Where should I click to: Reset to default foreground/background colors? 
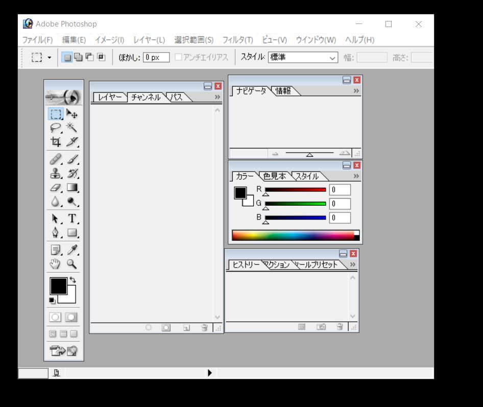point(52,301)
